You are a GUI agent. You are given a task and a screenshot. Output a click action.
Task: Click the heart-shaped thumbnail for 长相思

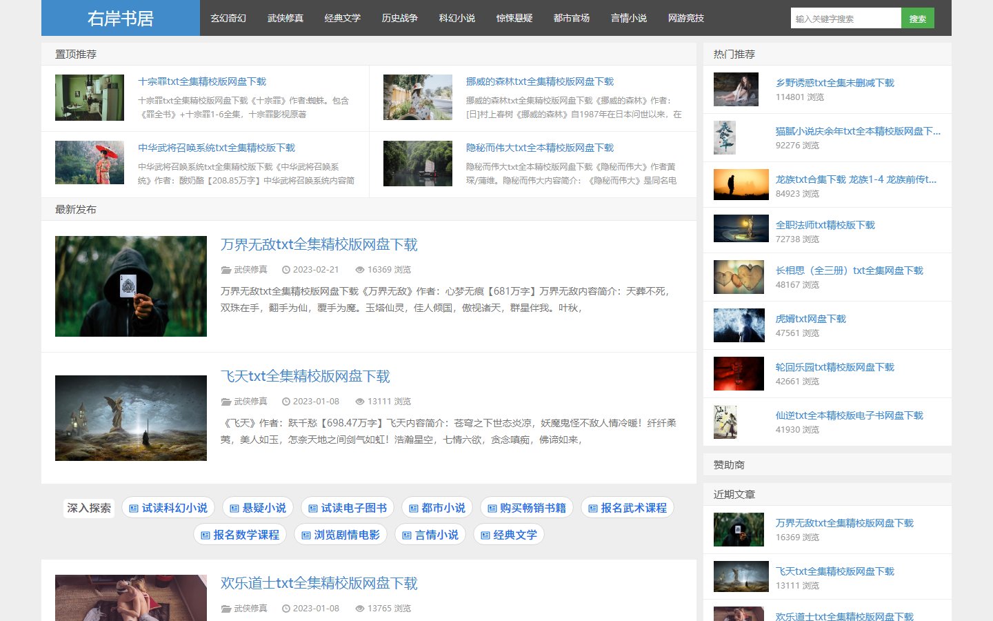click(x=739, y=277)
